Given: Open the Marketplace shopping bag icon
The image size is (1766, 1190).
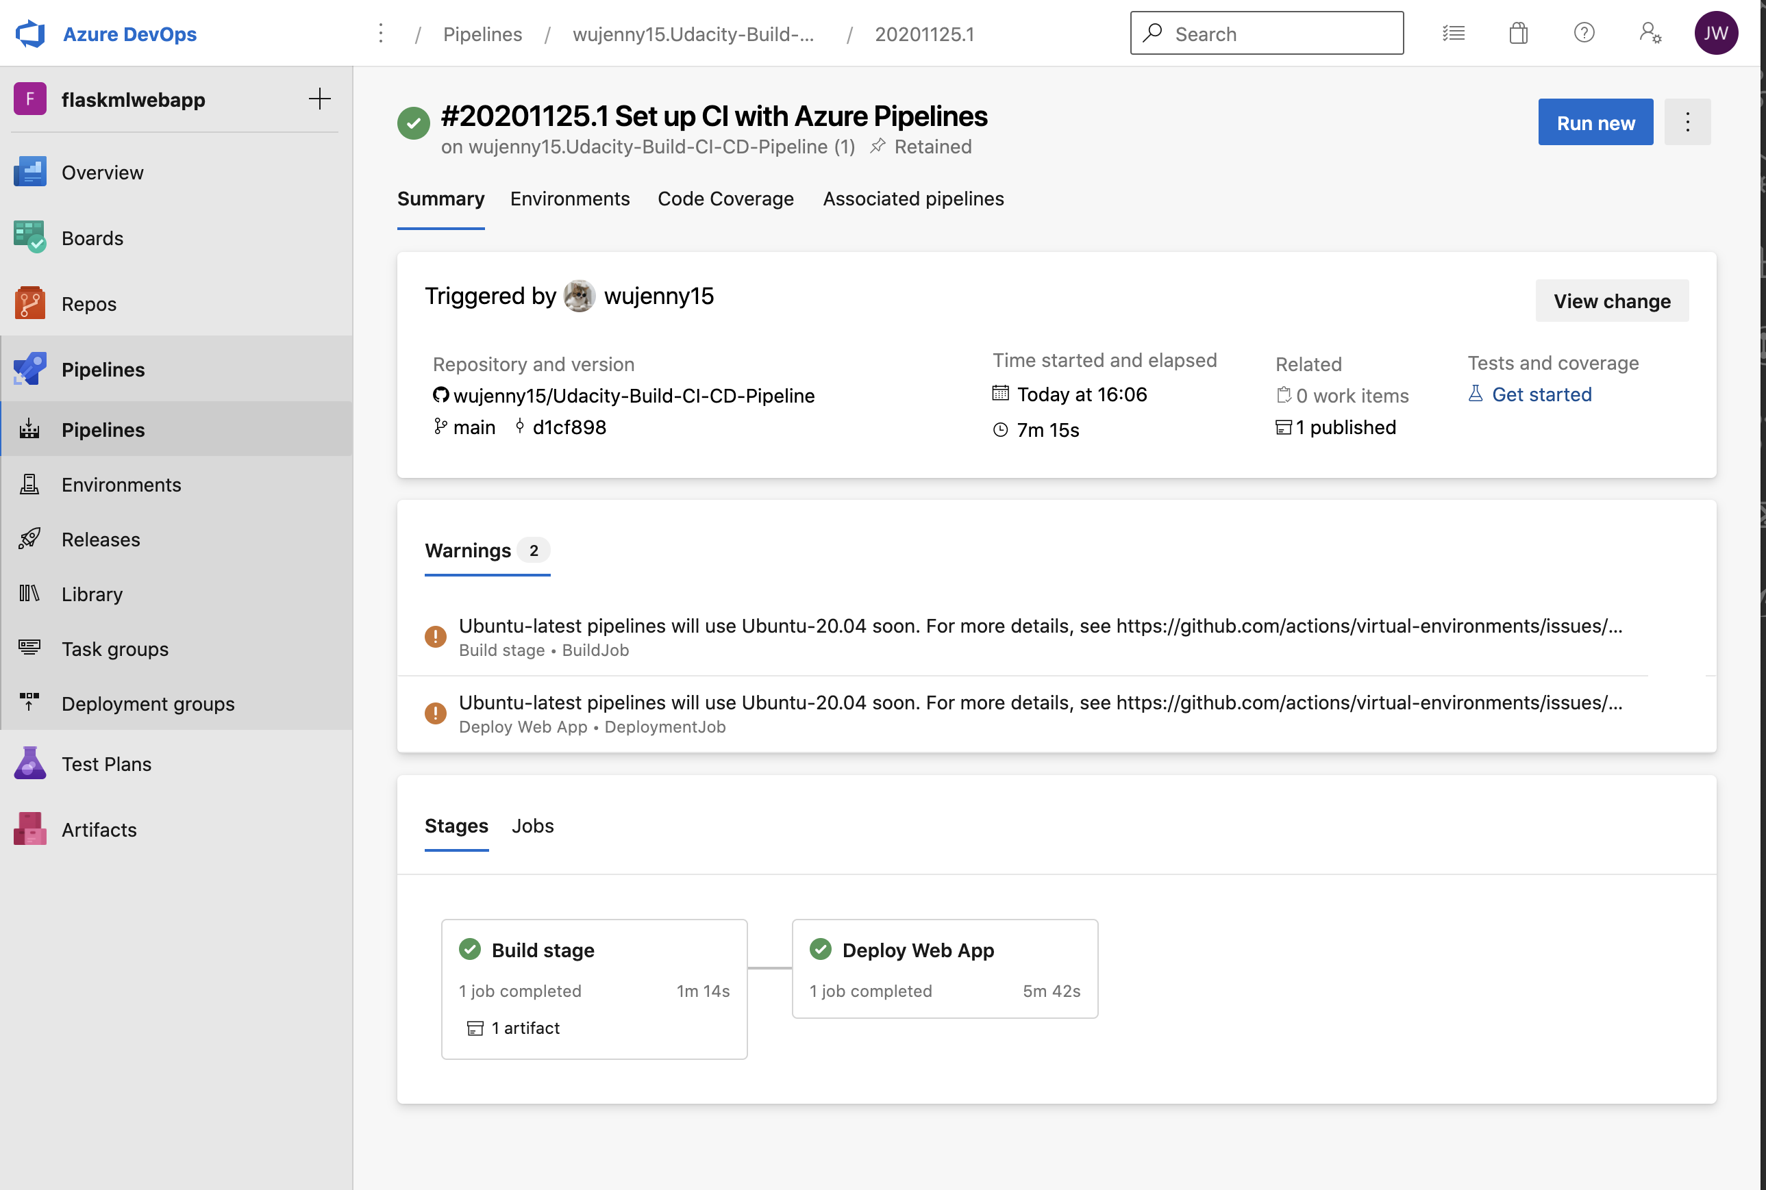Looking at the screenshot, I should click(x=1519, y=34).
